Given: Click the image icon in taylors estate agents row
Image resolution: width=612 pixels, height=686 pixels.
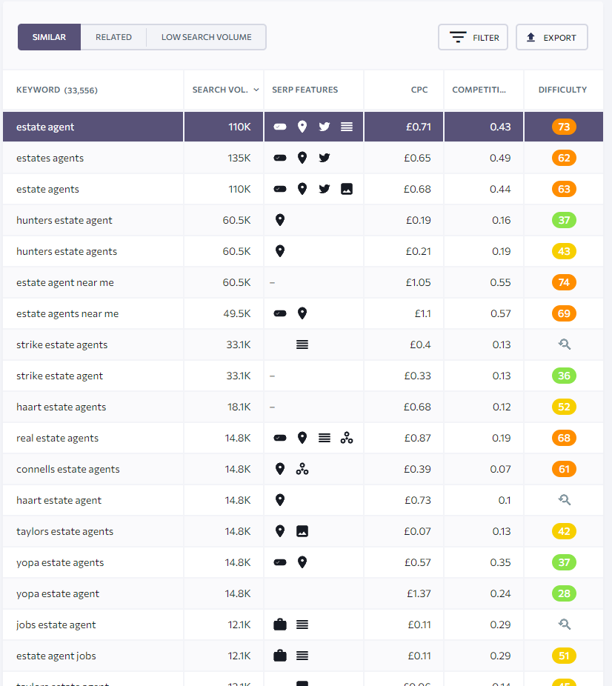Looking at the screenshot, I should [302, 531].
